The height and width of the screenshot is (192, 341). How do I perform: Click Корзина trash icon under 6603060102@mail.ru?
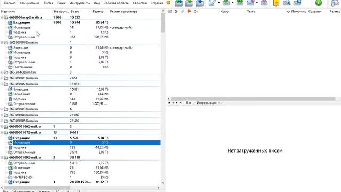(x=10, y=99)
